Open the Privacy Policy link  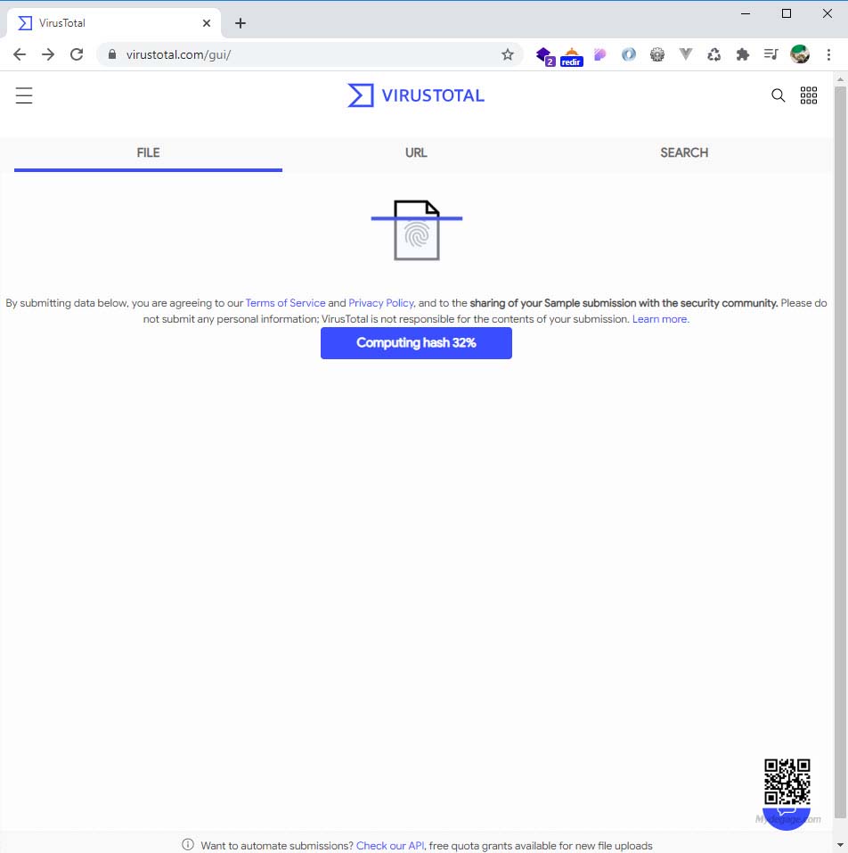381,303
